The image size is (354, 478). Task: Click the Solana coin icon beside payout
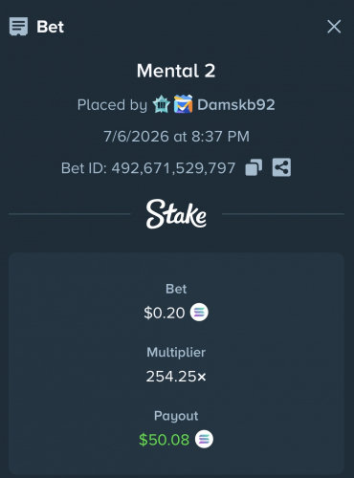pos(204,439)
